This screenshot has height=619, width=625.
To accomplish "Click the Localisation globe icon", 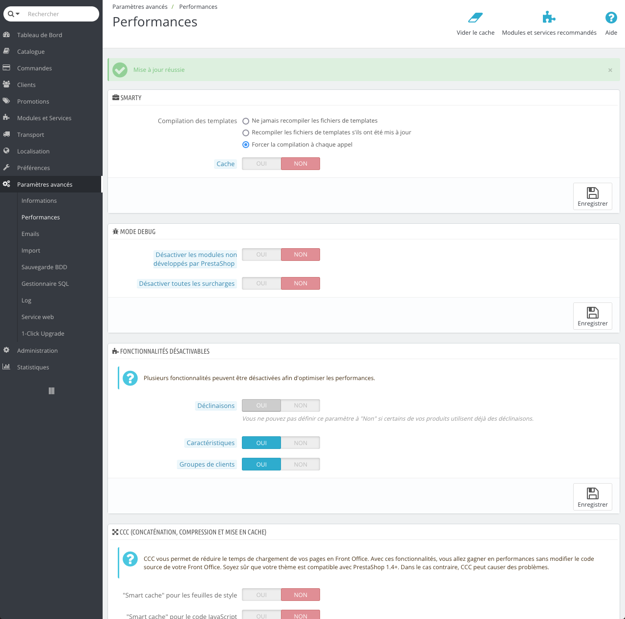I will (6, 151).
